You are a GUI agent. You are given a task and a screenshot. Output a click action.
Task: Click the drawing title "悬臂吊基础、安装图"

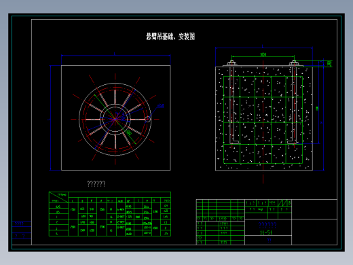pos(170,36)
